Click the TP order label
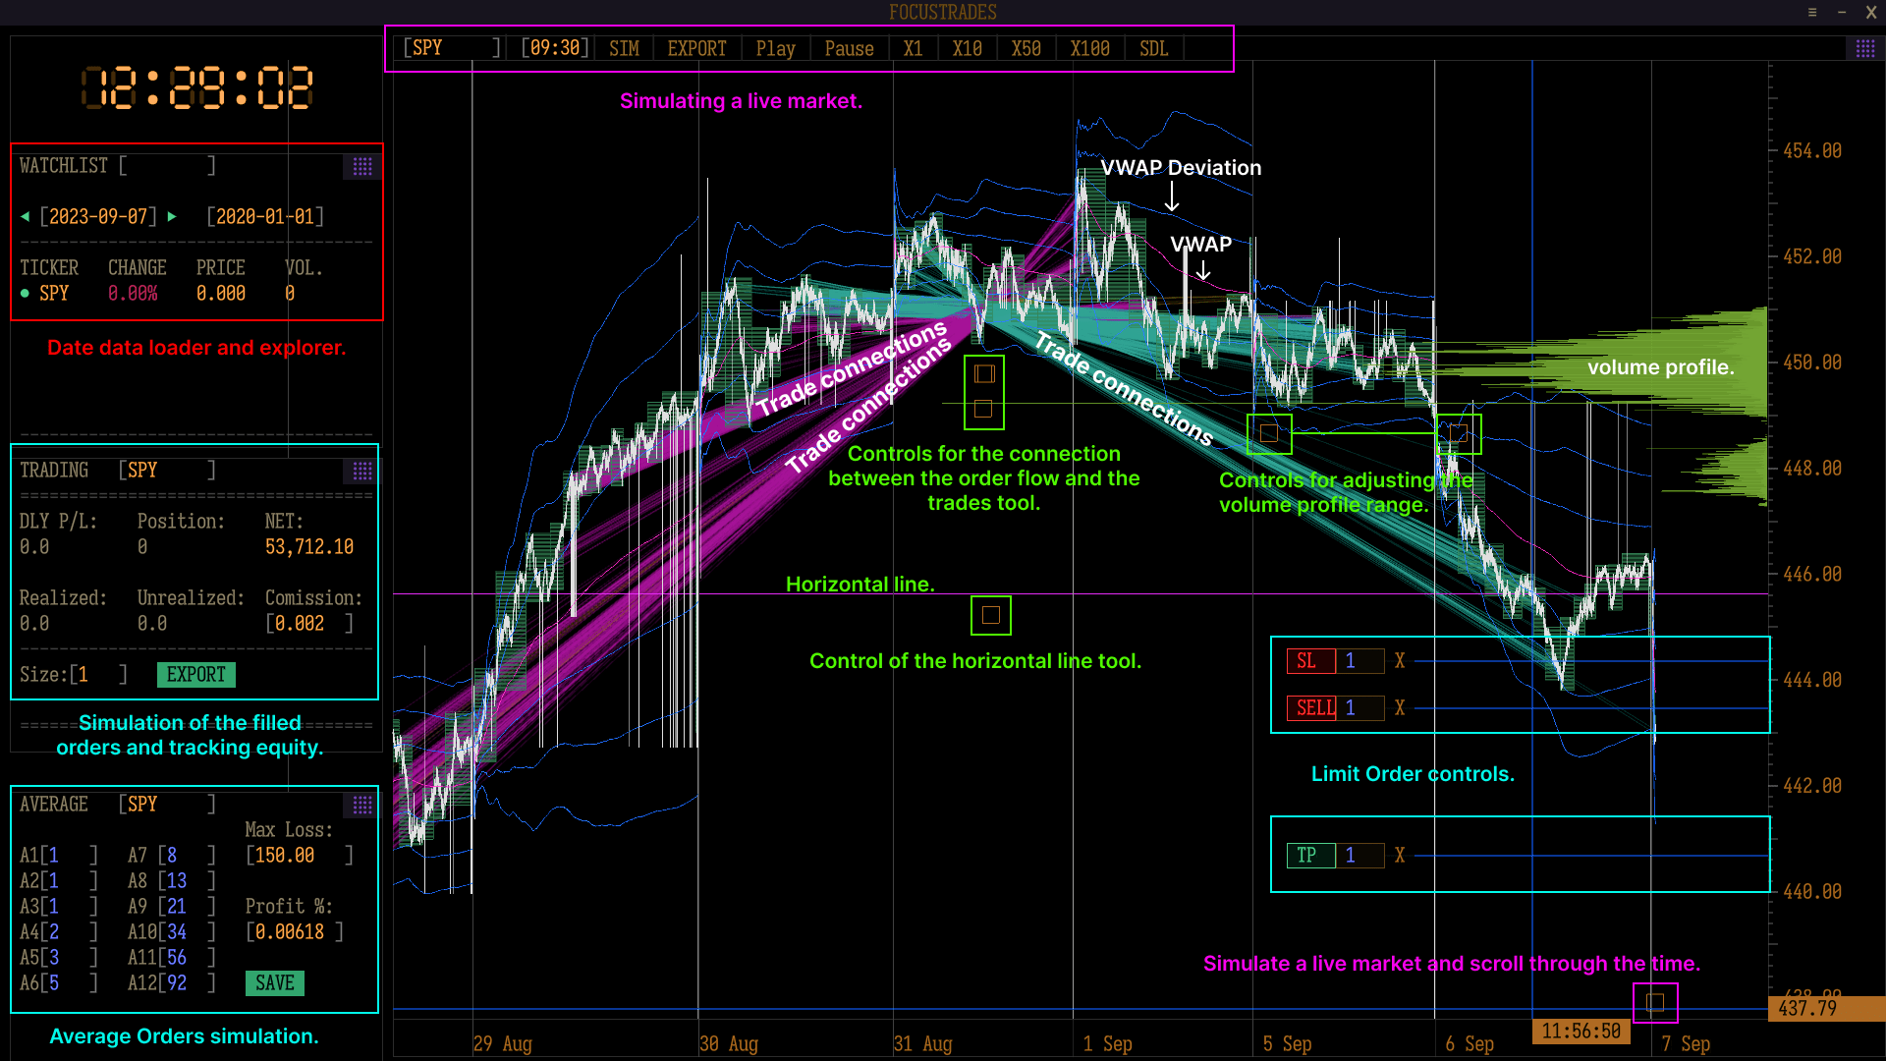Screen dimensions: 1886x1061 (x=1311, y=855)
